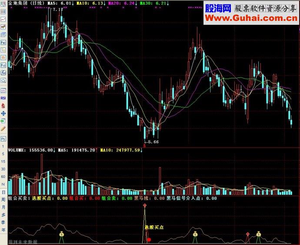Click the small red S marker
This screenshot has width=300, height=245.
pyautogui.click(x=144, y=146)
